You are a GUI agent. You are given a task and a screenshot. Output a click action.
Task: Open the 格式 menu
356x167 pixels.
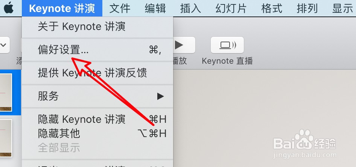[x=272, y=8]
